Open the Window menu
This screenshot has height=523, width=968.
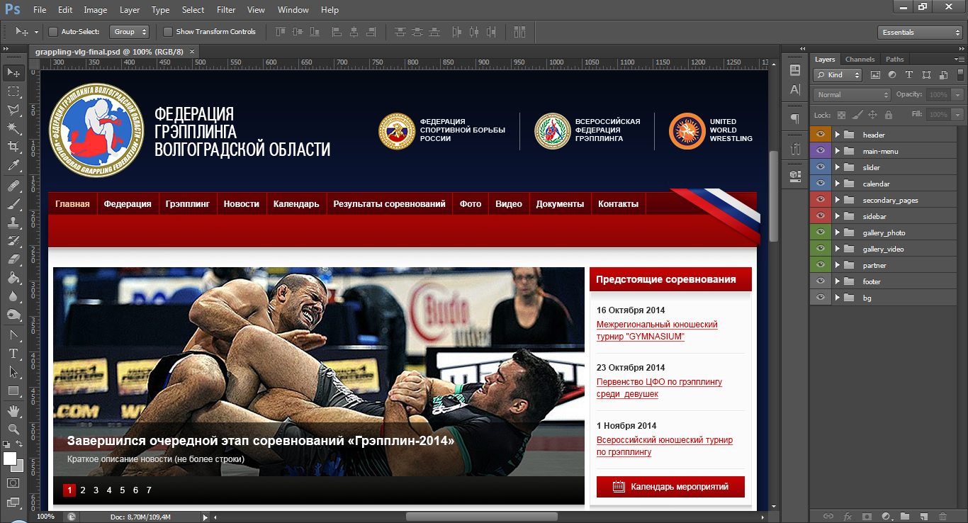pos(293,10)
